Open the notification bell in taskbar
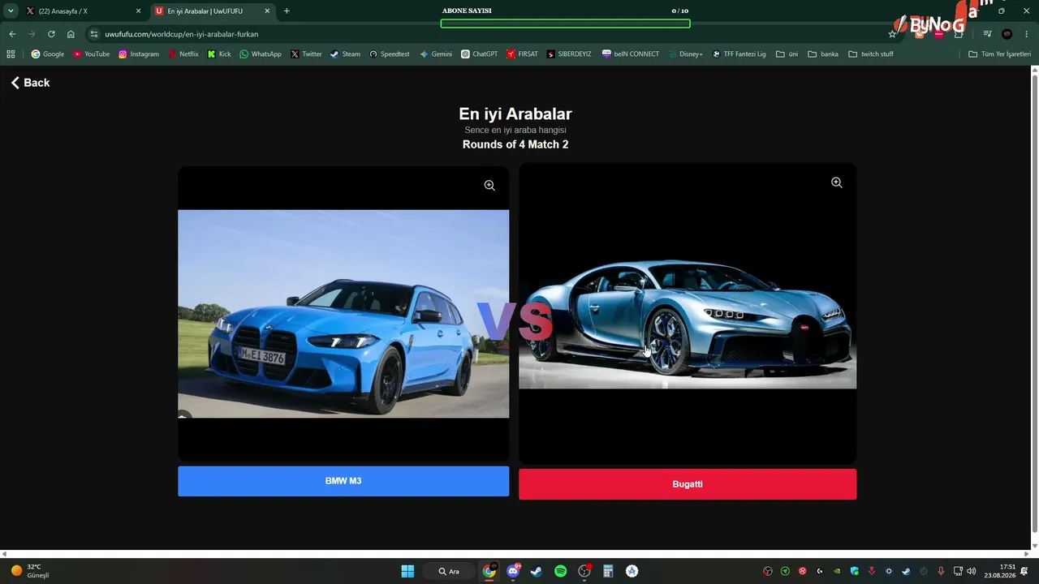The width and height of the screenshot is (1039, 584). (x=1025, y=571)
